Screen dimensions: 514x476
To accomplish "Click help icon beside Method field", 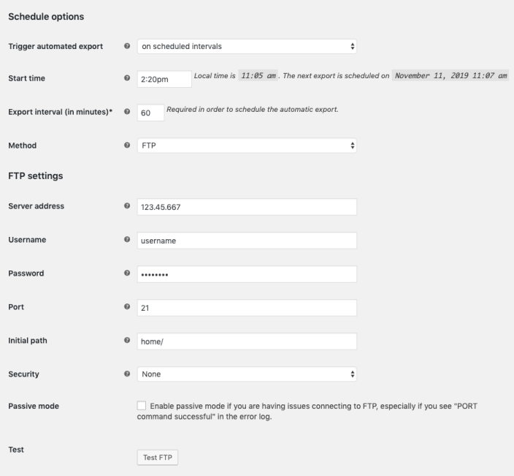I will (128, 146).
